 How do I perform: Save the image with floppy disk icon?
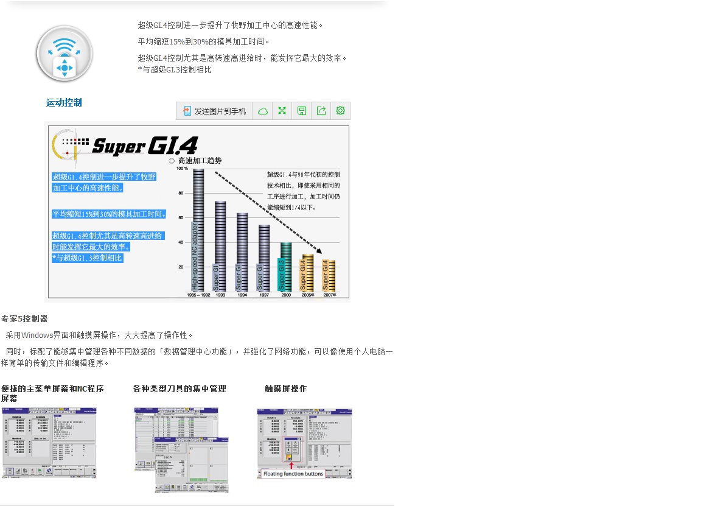[302, 111]
